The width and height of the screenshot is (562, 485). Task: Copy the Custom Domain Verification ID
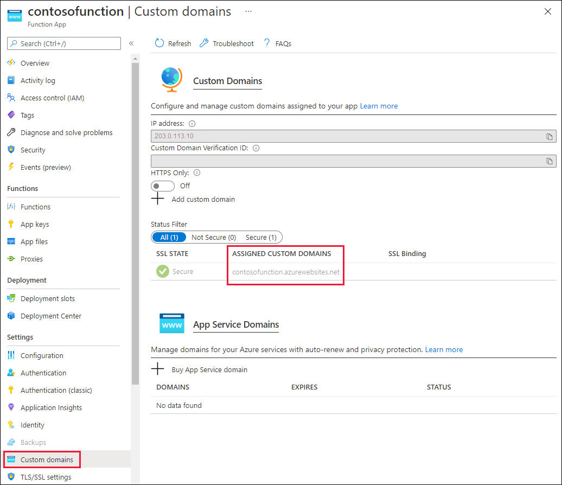point(549,161)
